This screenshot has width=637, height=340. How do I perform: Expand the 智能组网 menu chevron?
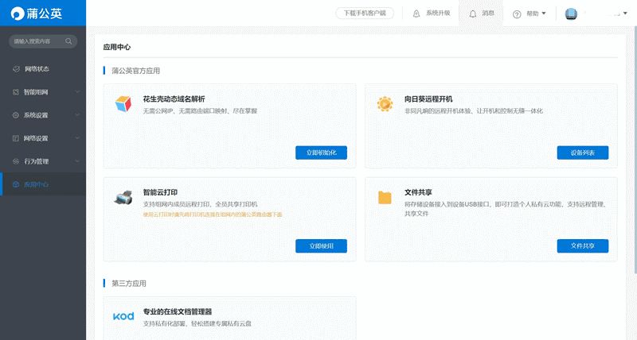pyautogui.click(x=77, y=92)
